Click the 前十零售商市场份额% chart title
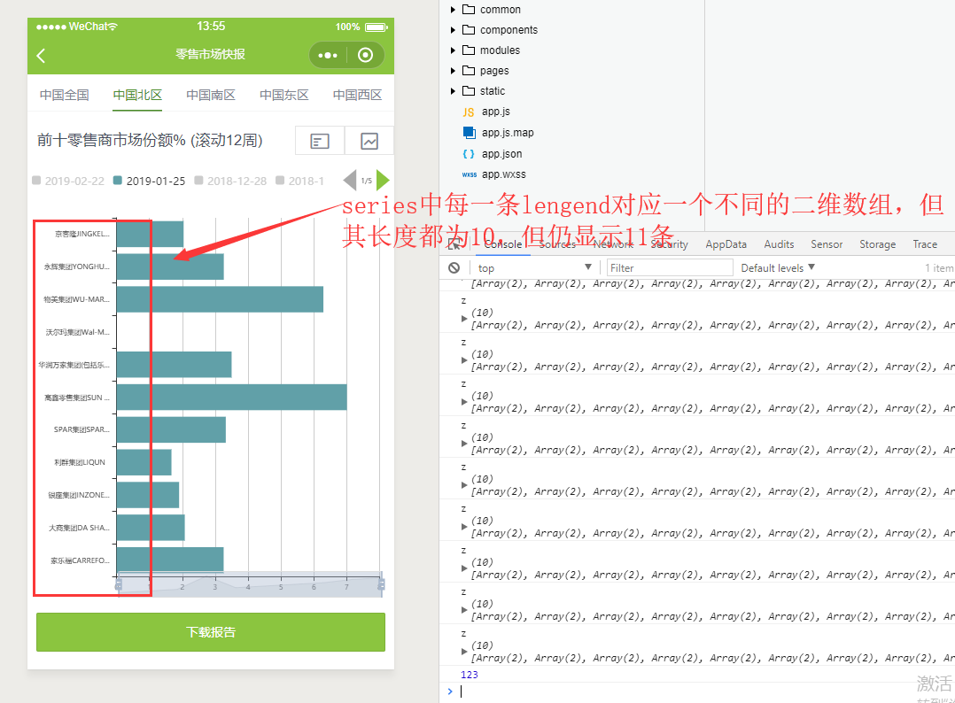The width and height of the screenshot is (955, 703). pos(150,141)
